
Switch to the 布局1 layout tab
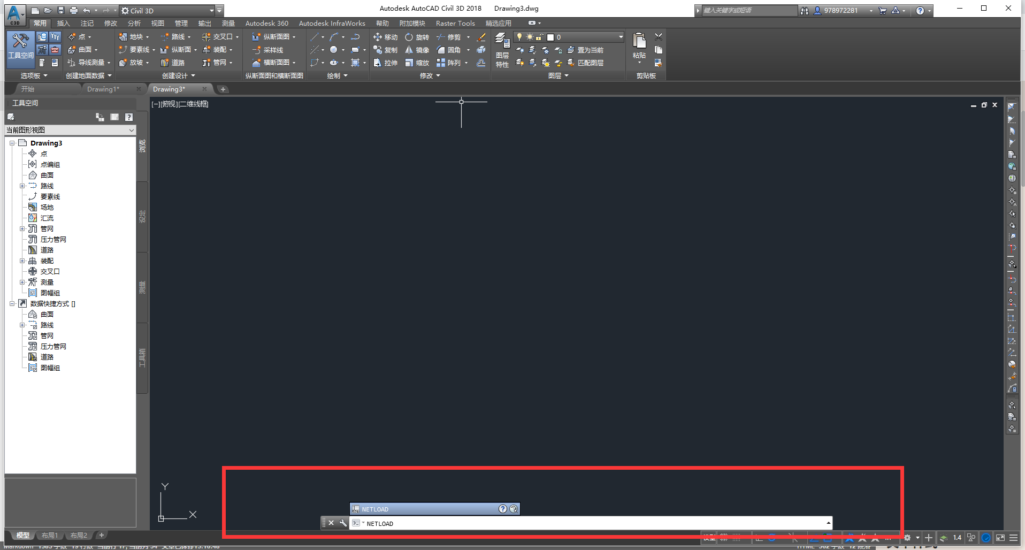(x=49, y=535)
